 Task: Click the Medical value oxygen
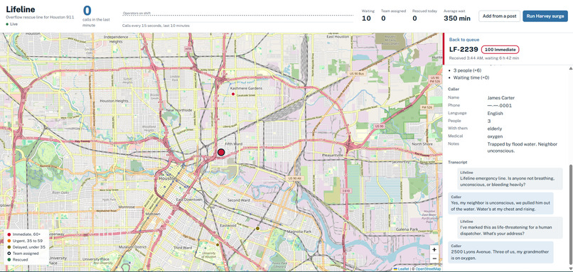495,136
